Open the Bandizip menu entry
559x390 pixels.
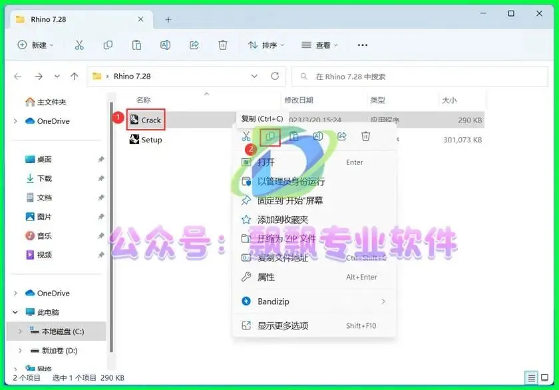coord(314,301)
